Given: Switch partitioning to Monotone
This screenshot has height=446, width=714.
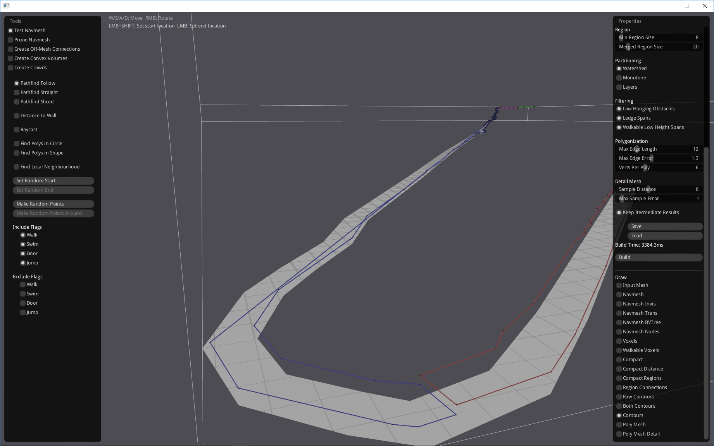Looking at the screenshot, I should [619, 77].
